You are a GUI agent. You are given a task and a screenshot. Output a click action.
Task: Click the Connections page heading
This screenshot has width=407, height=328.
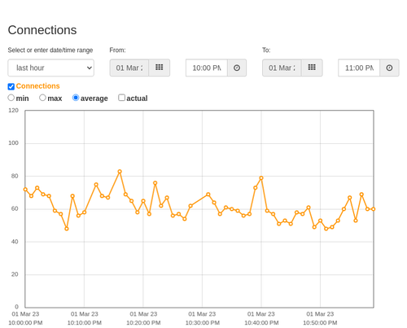coord(42,30)
